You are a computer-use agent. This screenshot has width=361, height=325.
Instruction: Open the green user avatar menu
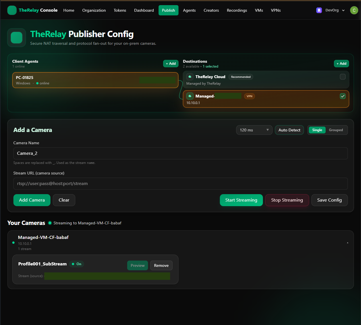click(354, 10)
